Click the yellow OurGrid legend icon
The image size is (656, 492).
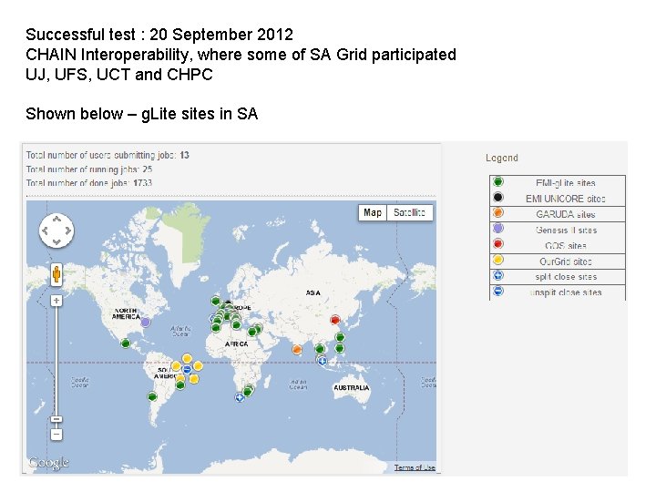point(497,260)
